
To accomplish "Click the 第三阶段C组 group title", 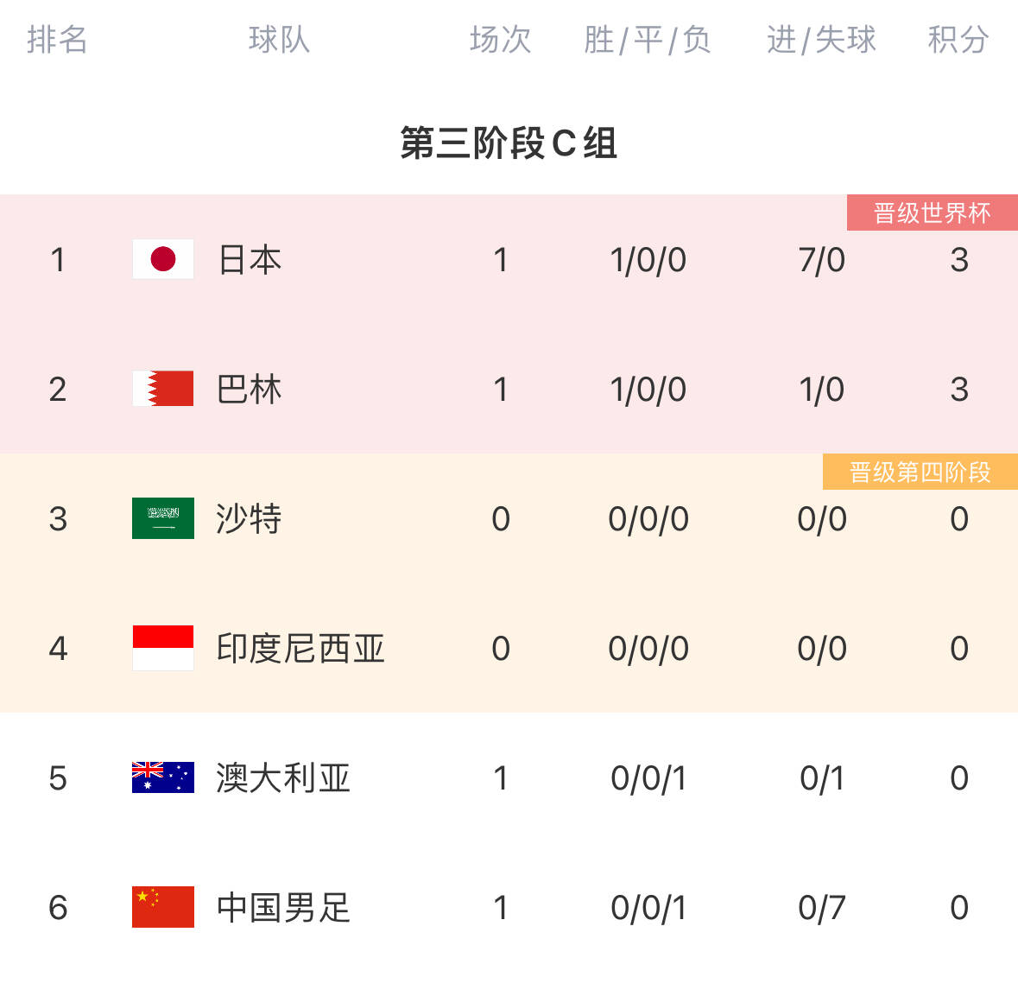I will pos(509,143).
